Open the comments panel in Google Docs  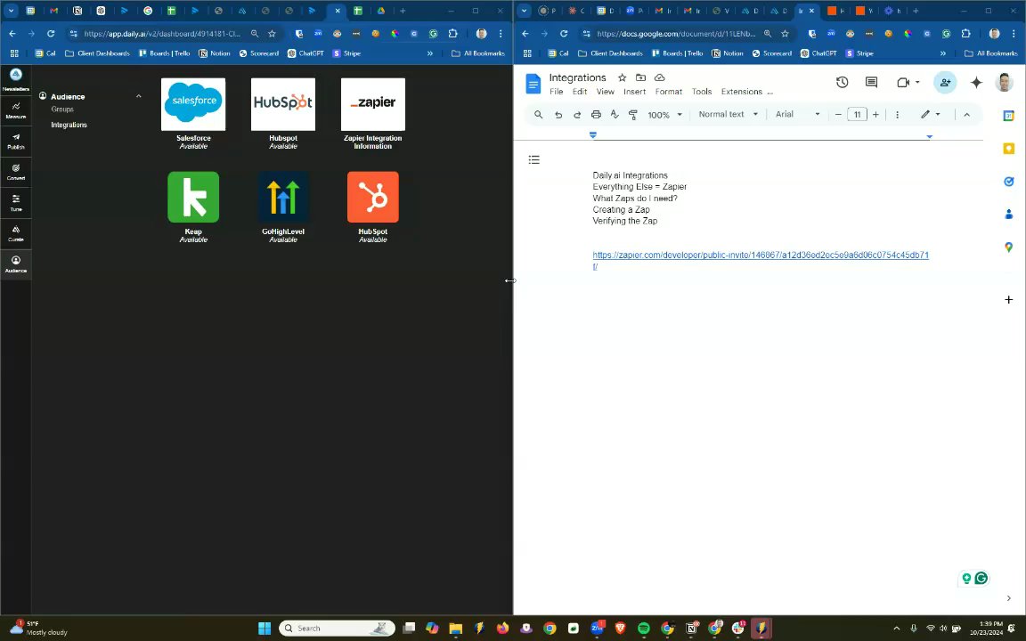(871, 83)
